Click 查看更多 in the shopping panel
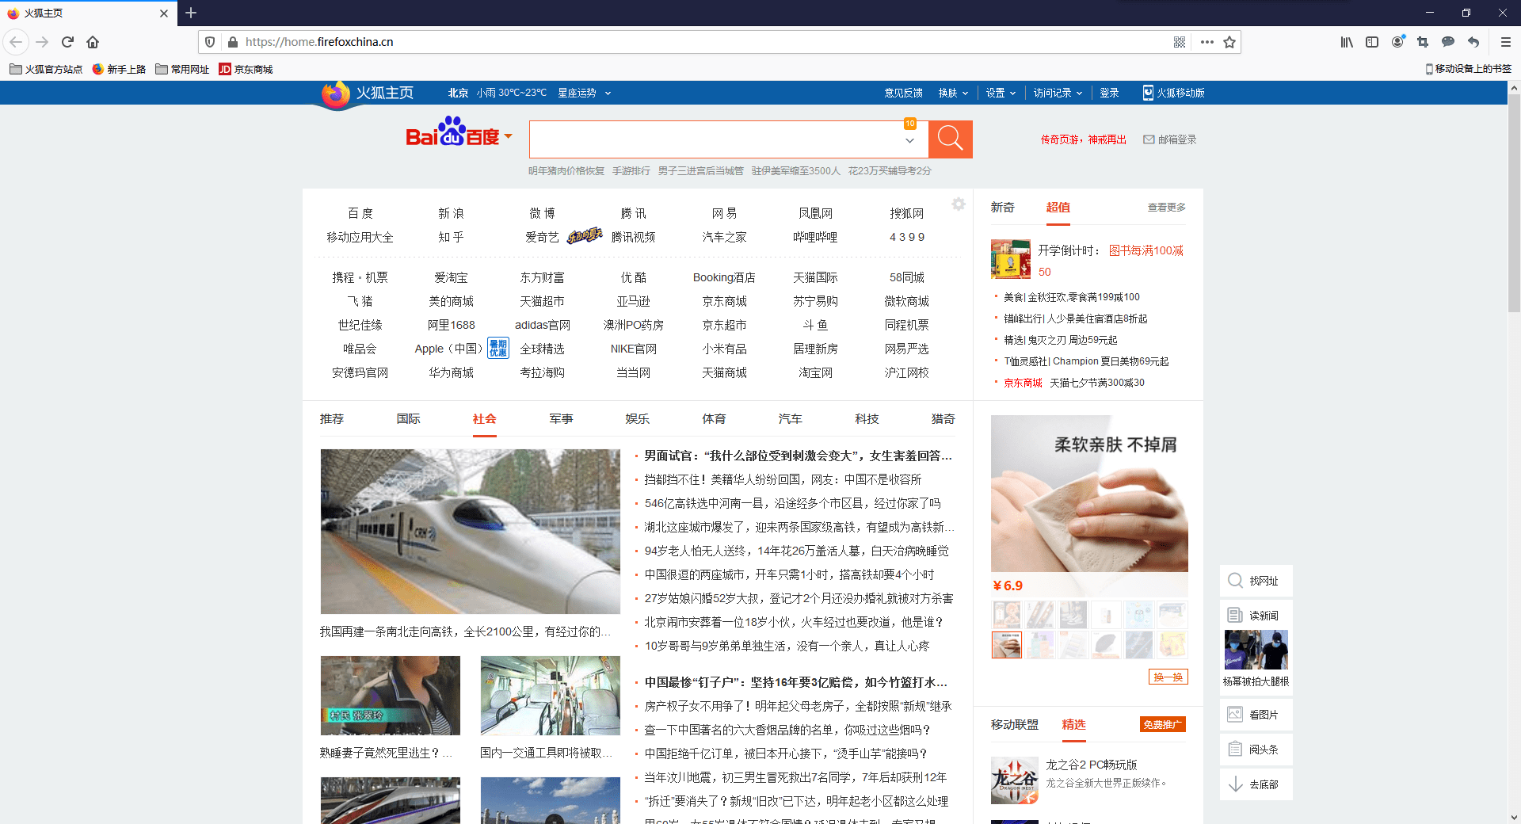 1166,207
